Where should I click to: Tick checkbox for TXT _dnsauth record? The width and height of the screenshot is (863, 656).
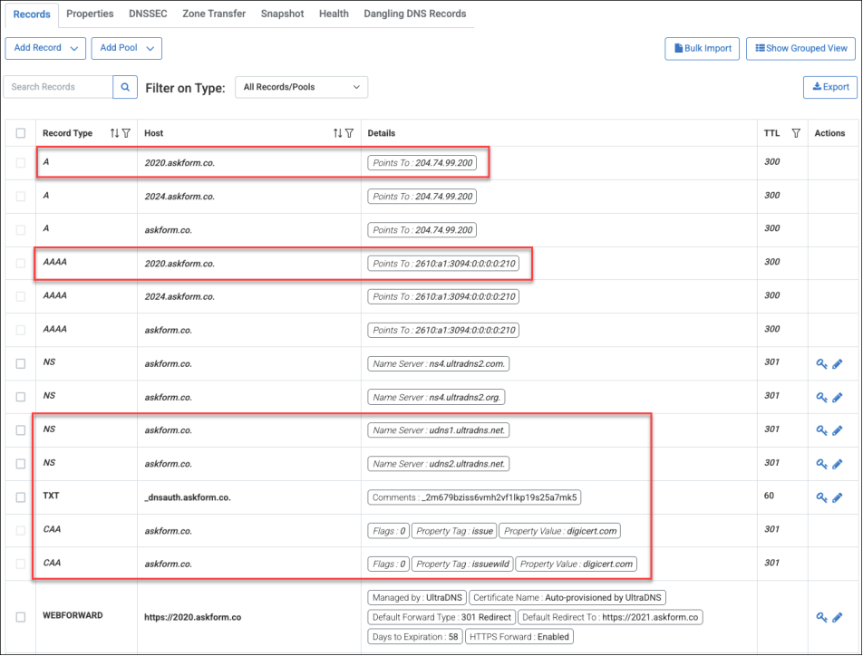coord(21,497)
